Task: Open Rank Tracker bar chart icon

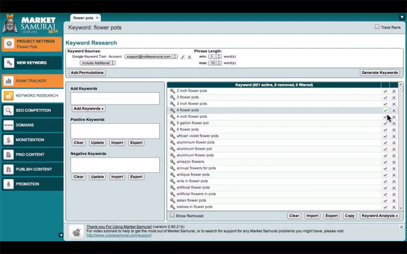Action: (x=8, y=81)
